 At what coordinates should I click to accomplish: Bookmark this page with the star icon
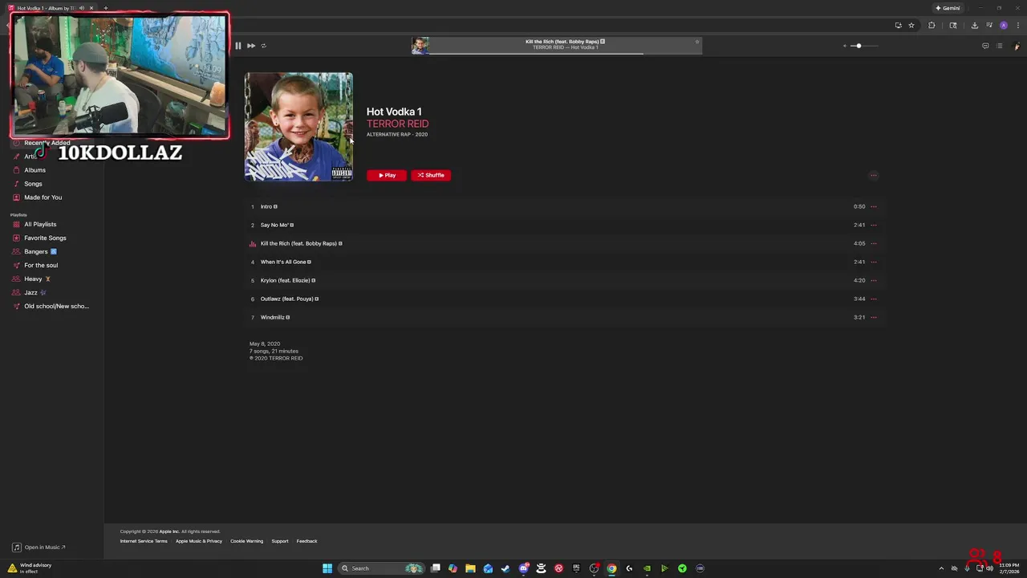coord(911,25)
